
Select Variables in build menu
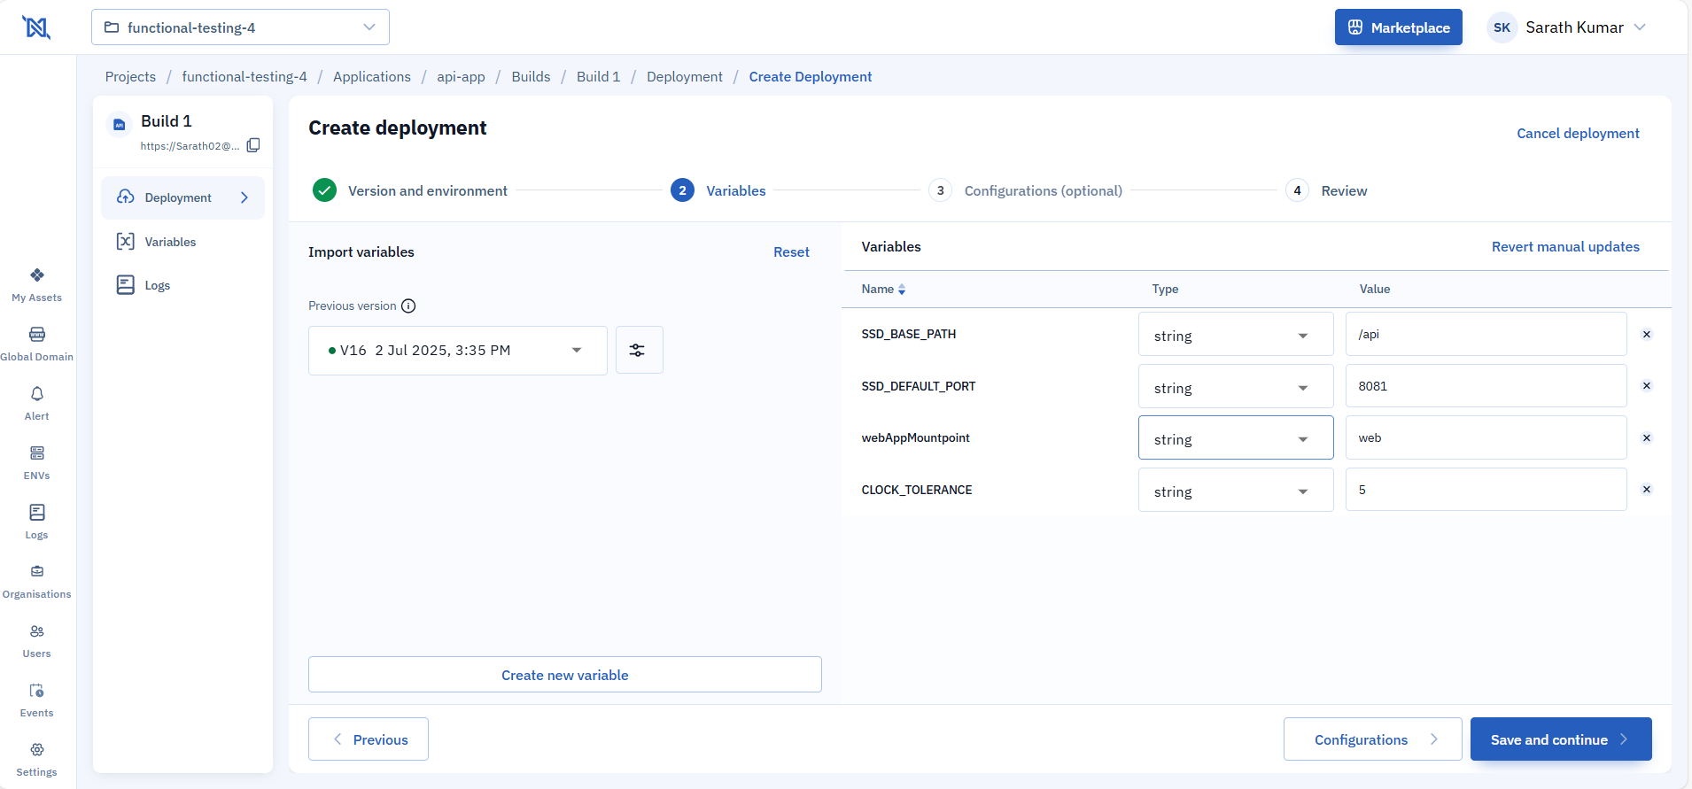pos(170,242)
